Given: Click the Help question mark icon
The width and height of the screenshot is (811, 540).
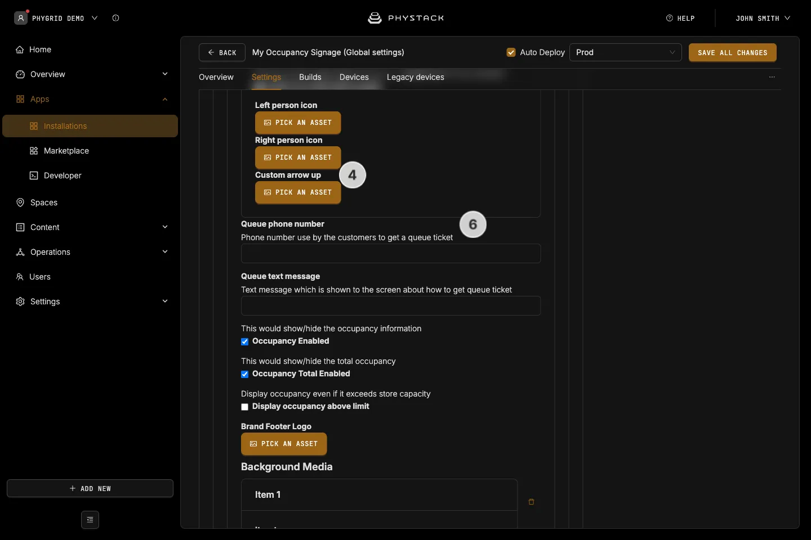Looking at the screenshot, I should (670, 18).
